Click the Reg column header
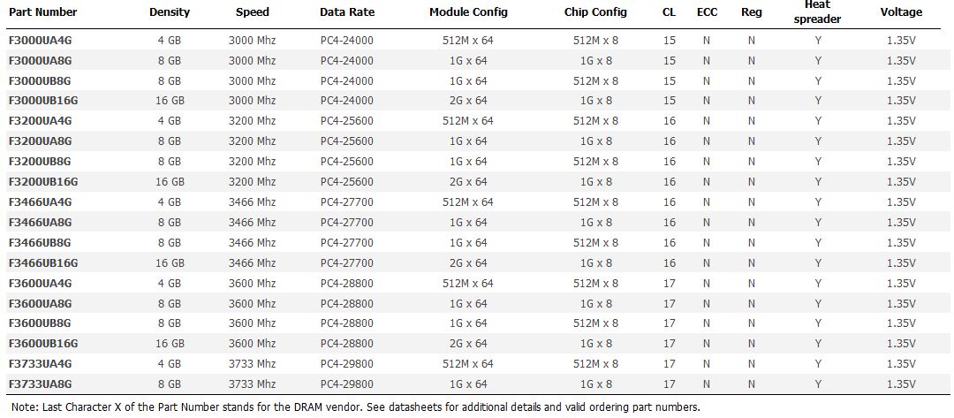The height and width of the screenshot is (418, 954). [752, 12]
